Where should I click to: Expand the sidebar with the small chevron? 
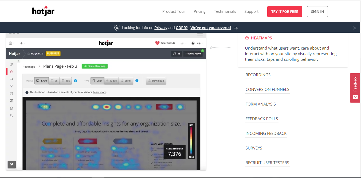point(19,61)
